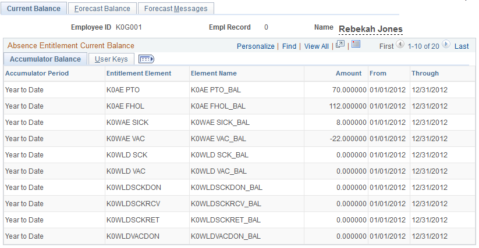Sort by Accumulator Period column header
The image size is (479, 248).
point(37,73)
